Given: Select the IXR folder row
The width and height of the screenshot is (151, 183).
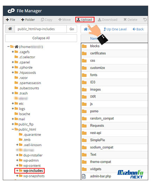Looking at the screenshot, I should pos(114,97).
